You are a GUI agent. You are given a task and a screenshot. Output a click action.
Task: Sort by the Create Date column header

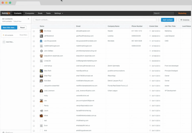tap(154, 26)
